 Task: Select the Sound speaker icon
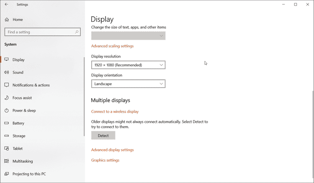click(x=7, y=72)
